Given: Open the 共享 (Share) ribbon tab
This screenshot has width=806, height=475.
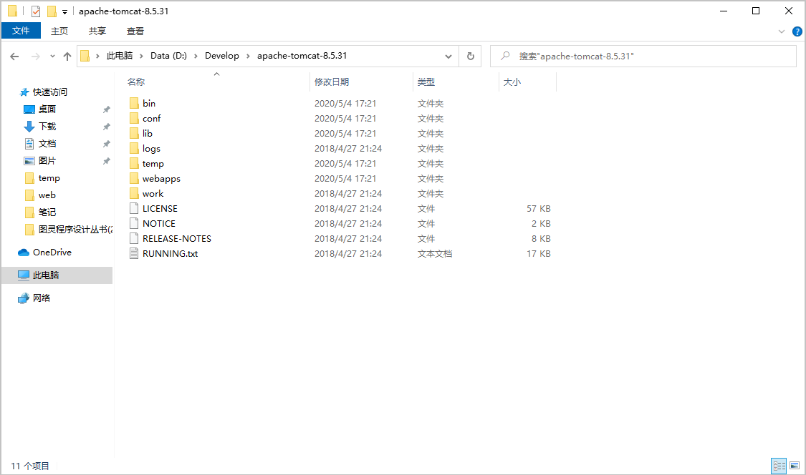Looking at the screenshot, I should (x=97, y=31).
